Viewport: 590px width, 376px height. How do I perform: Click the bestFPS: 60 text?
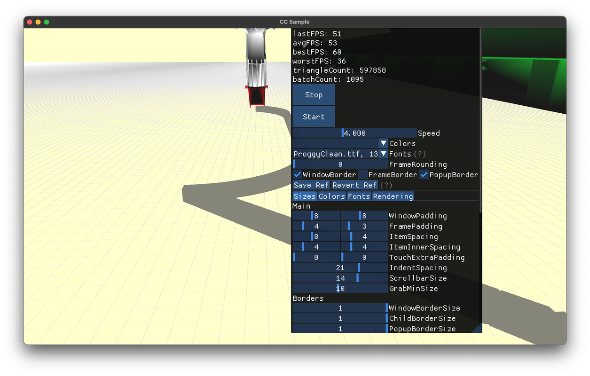(x=317, y=52)
